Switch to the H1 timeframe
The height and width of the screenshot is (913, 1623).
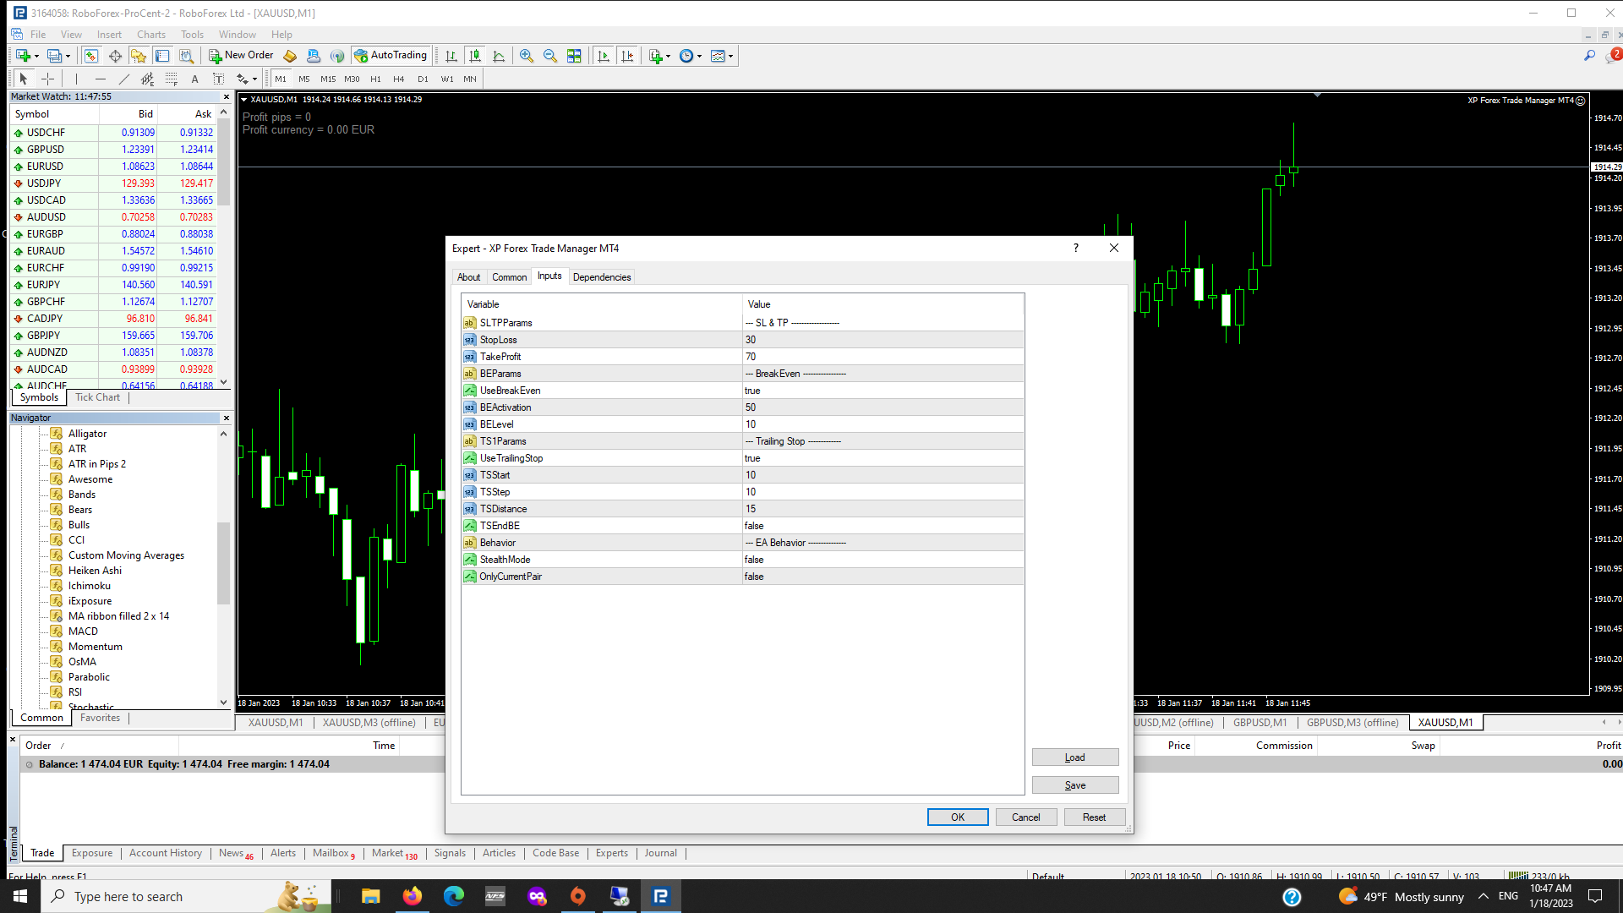(375, 79)
